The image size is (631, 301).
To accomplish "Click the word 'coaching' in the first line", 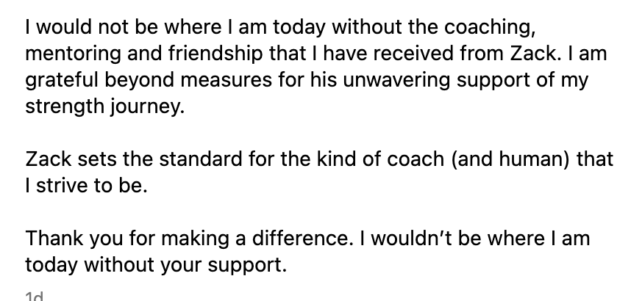I will (x=490, y=27).
